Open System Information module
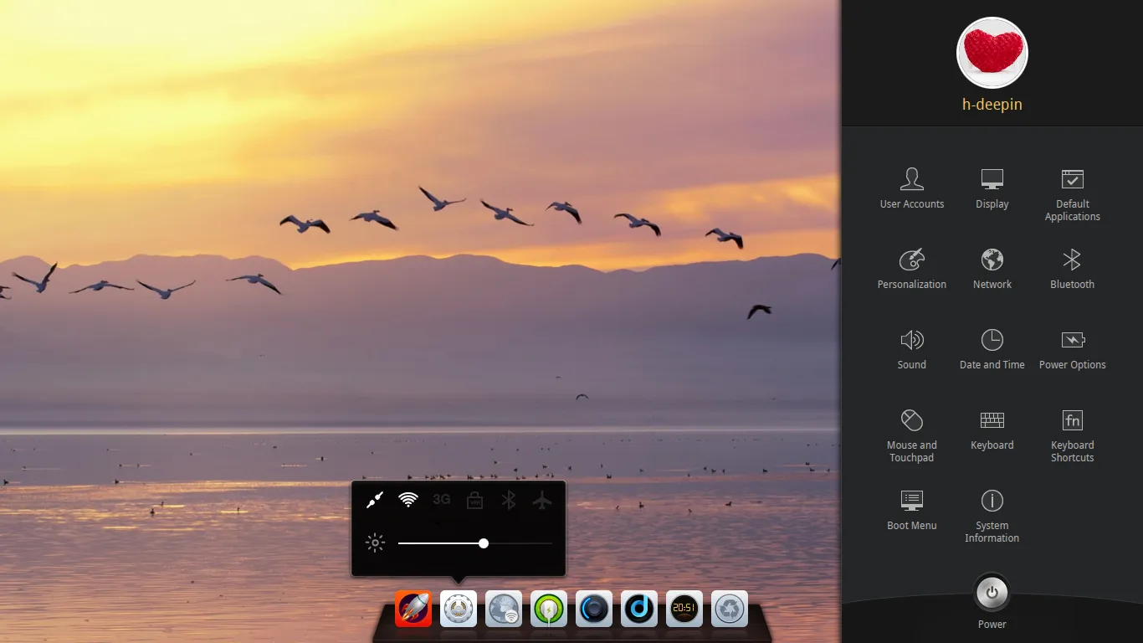 pos(992,516)
